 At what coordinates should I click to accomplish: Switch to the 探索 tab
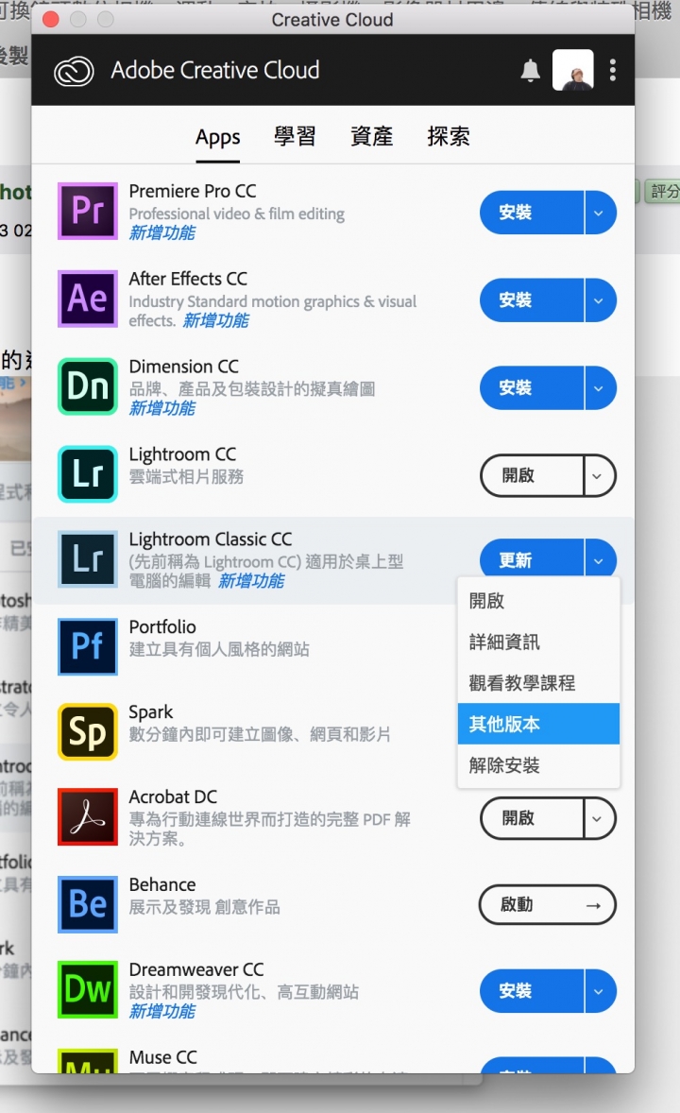[x=449, y=136]
